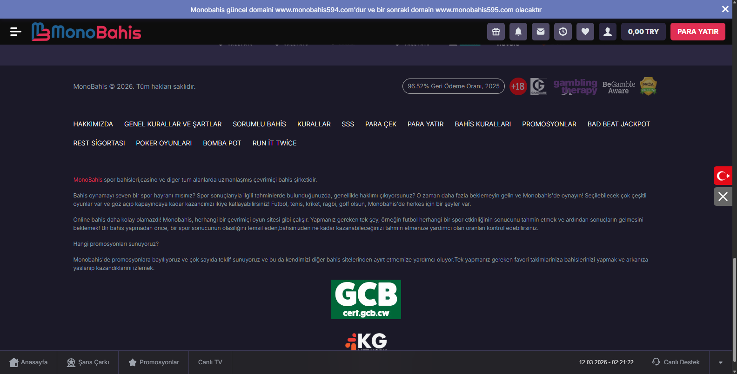
Task: Open the user profile icon
Action: click(608, 32)
